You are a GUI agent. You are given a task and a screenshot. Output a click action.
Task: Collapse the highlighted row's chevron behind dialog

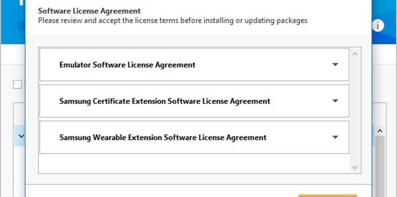point(21,136)
